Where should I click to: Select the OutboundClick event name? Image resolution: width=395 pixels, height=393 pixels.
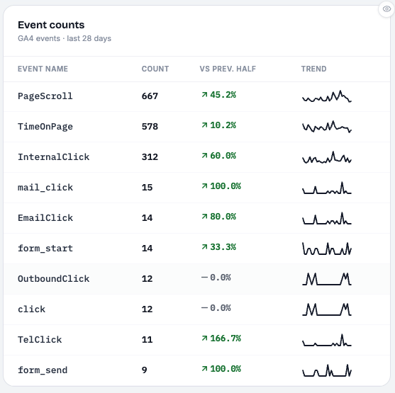[x=53, y=279]
